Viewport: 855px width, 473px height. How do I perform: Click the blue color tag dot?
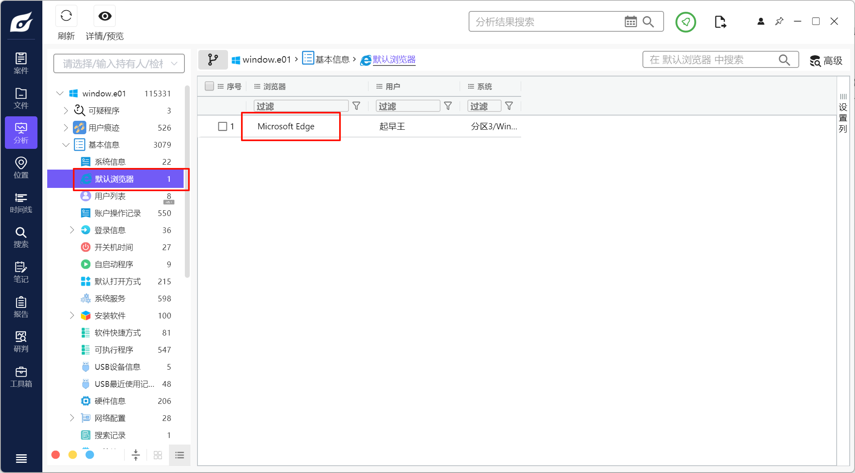coord(90,455)
